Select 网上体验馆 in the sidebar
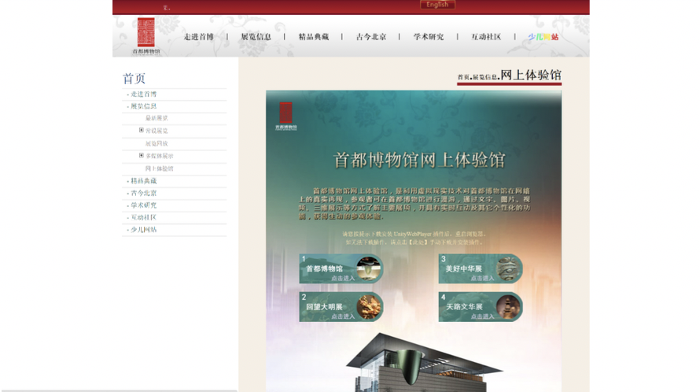The height and width of the screenshot is (392, 700). 159,169
